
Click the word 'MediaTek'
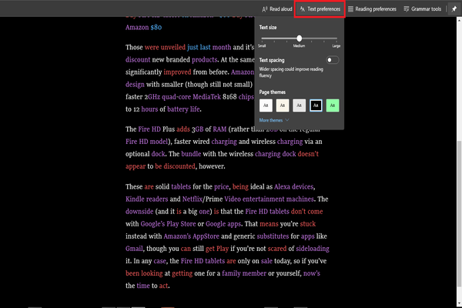(206, 97)
